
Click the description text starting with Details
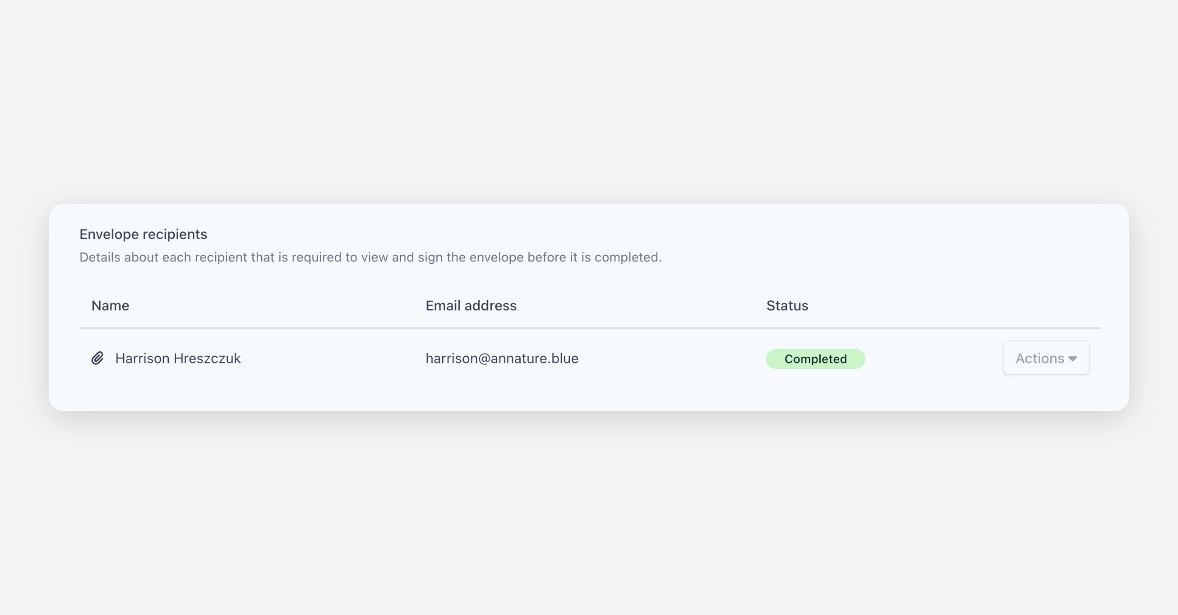[370, 257]
